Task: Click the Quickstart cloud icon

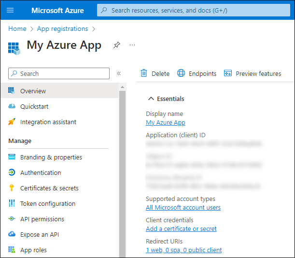Action: pos(12,106)
